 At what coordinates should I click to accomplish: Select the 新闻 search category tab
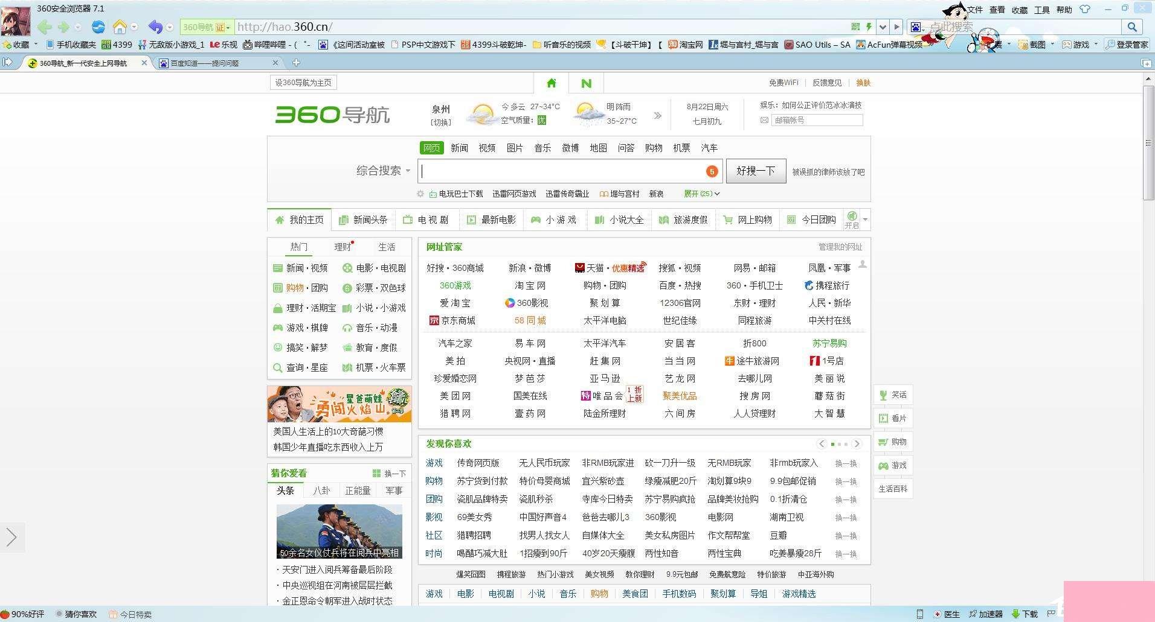(459, 148)
